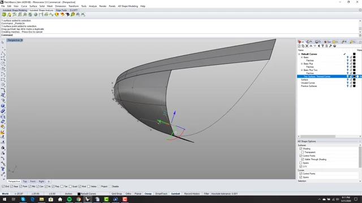The width and height of the screenshot is (362, 203).
Task: Enable the Transparent checkbox
Action: click(303, 152)
